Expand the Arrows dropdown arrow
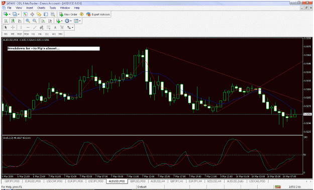 [72, 27]
